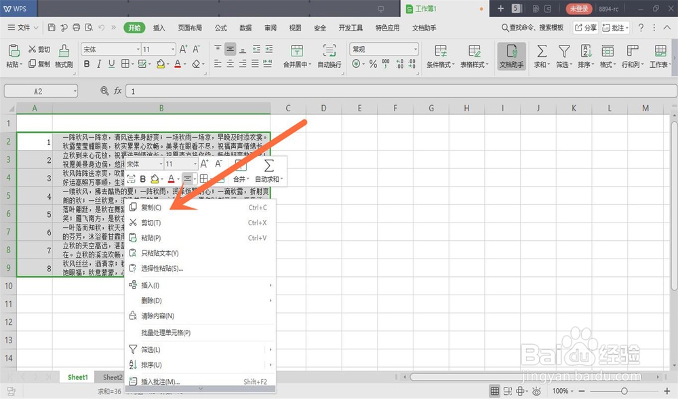Click AutoSum (自动求和) in mini toolbar
The image size is (678, 399).
click(268, 171)
